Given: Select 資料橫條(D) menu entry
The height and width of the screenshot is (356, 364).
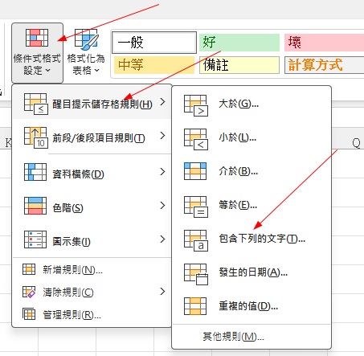Looking at the screenshot, I should point(92,172).
